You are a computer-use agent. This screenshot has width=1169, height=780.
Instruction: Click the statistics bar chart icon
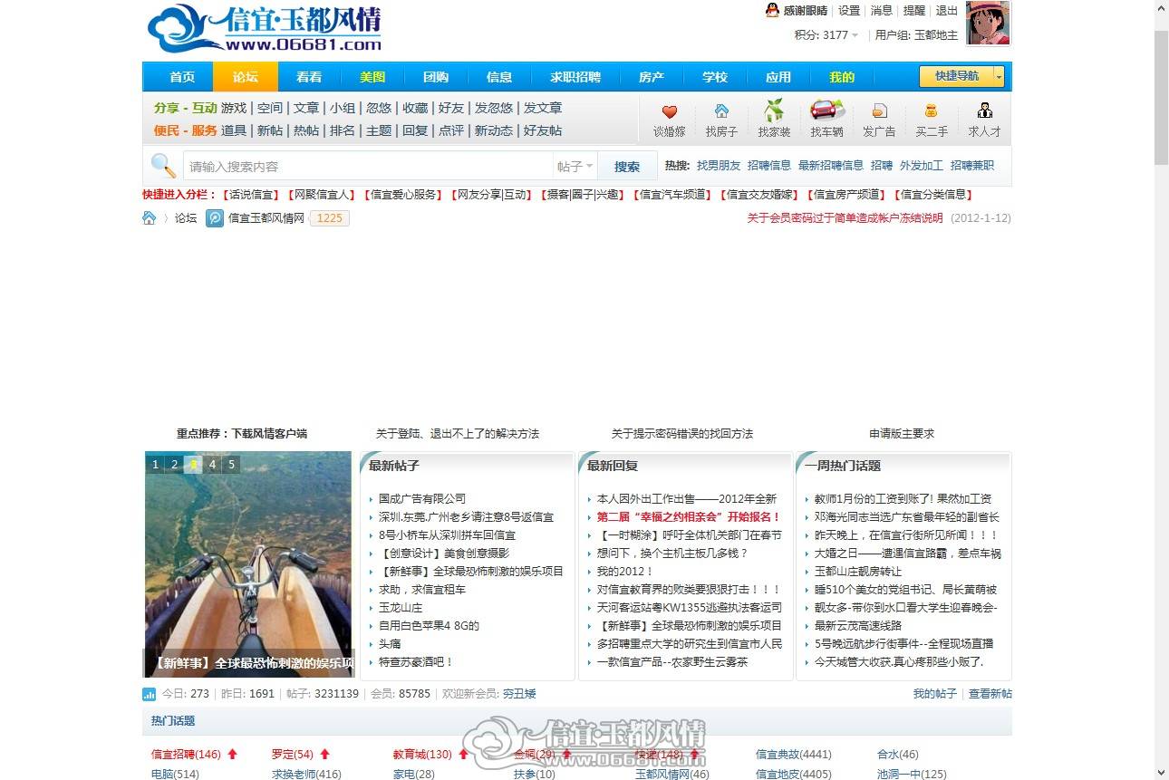point(150,694)
